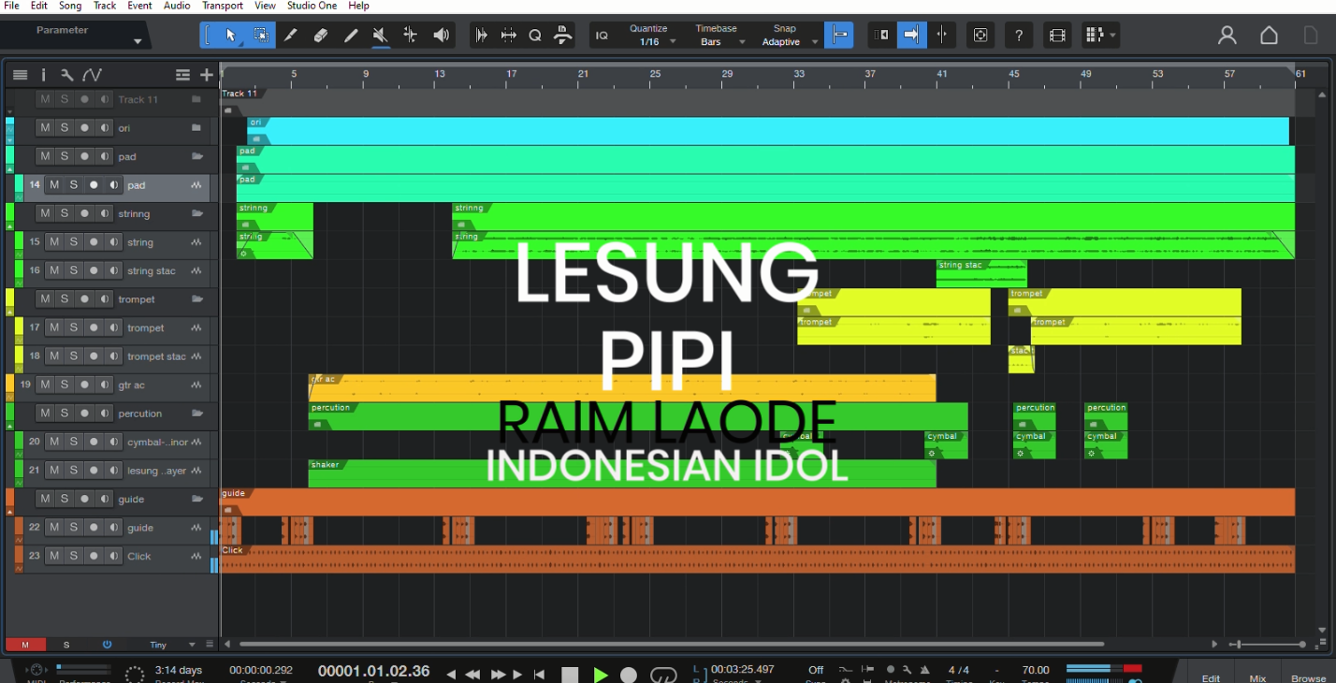
Task: Select the shaker clip in arrangement
Action: tap(622, 473)
